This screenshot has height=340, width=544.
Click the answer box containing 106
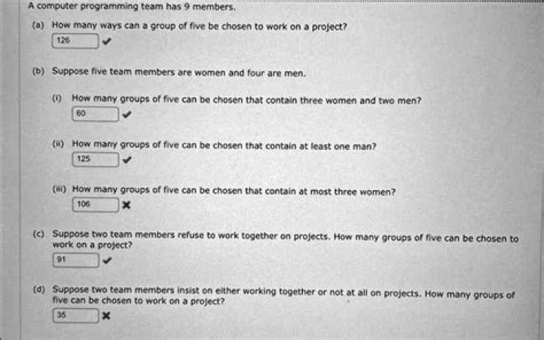tap(95, 204)
